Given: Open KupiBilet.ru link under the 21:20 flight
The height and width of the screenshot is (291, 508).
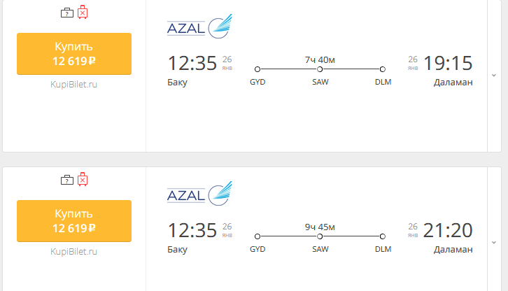Looking at the screenshot, I should coord(74,251).
